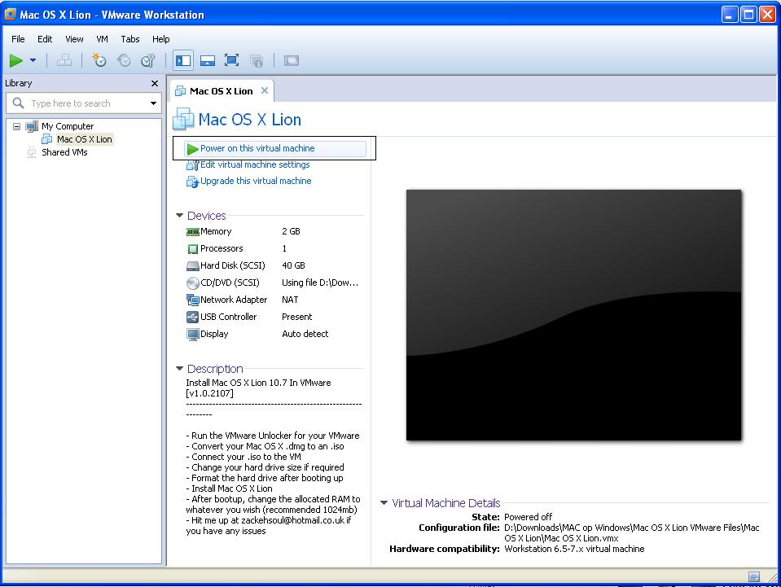Open the File menu
The width and height of the screenshot is (781, 587).
[18, 39]
